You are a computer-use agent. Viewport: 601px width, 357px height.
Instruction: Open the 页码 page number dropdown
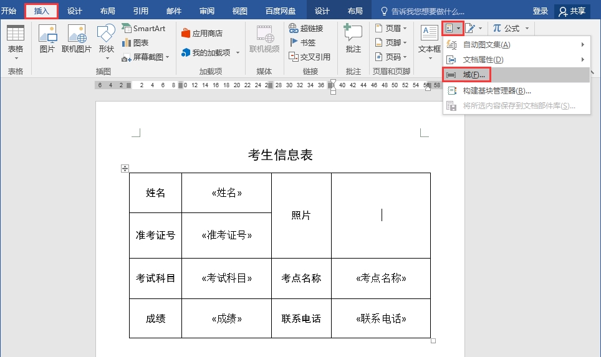click(391, 57)
